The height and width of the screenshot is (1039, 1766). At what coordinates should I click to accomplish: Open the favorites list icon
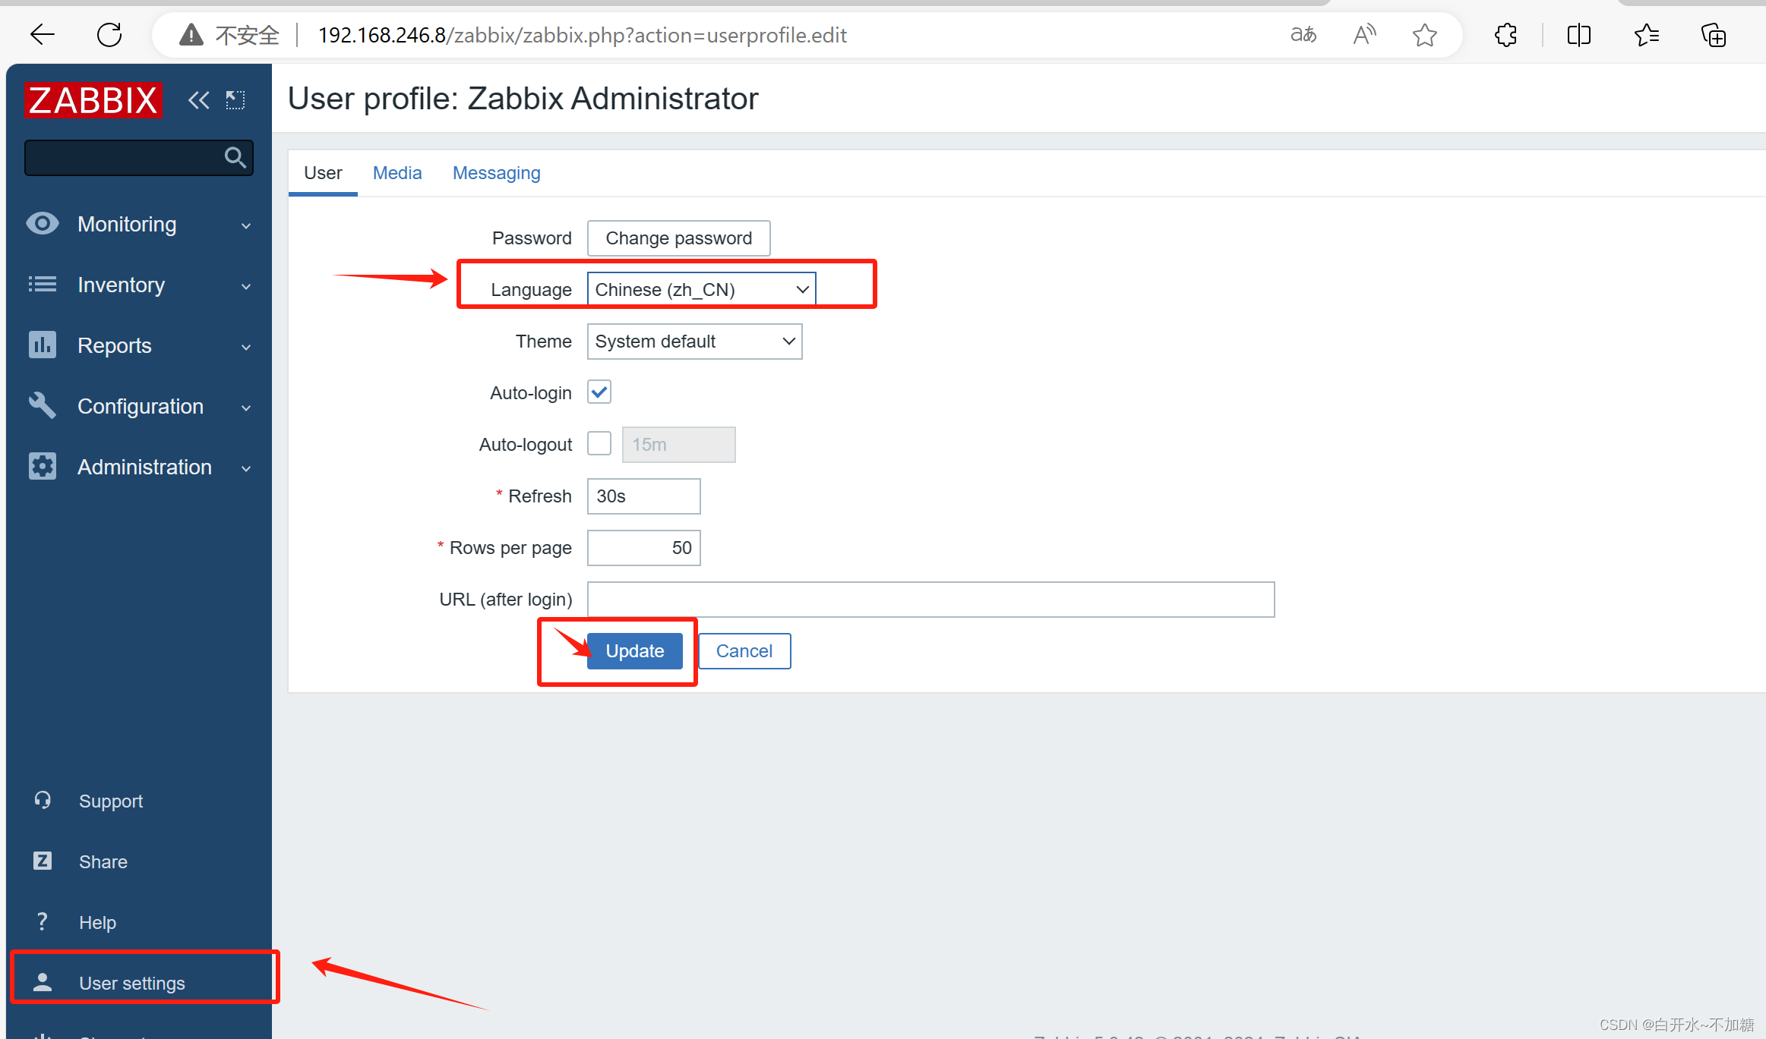(x=1646, y=34)
